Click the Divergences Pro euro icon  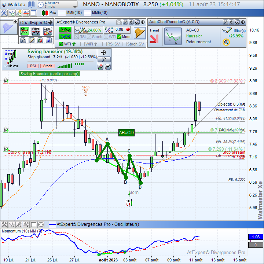131,22
